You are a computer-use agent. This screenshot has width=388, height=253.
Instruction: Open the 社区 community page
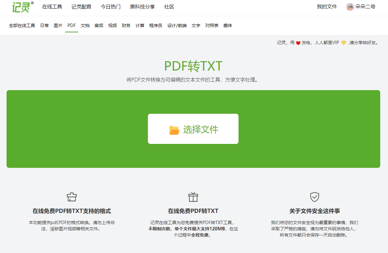click(168, 7)
